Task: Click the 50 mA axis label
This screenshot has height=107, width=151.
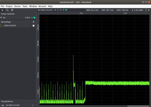Action: coord(38,92)
